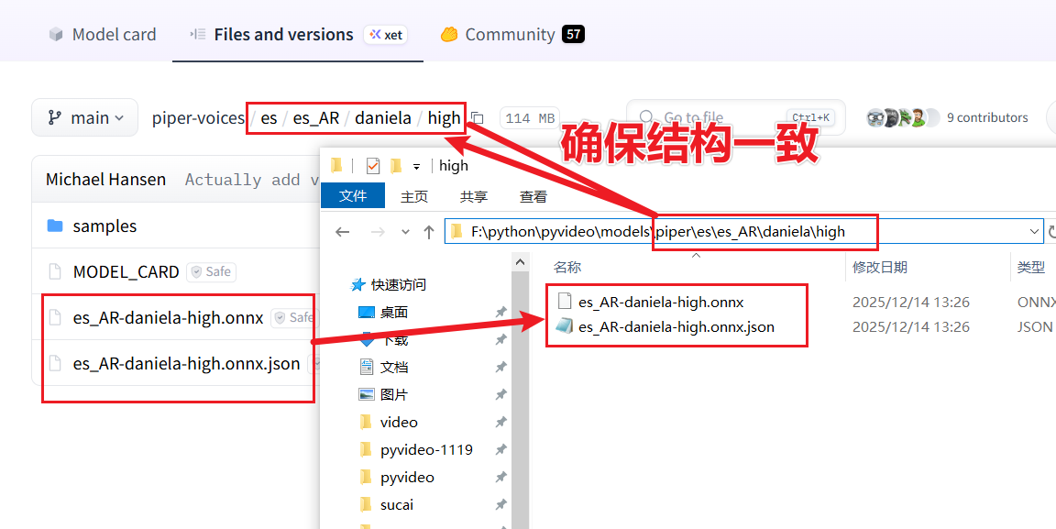This screenshot has width=1056, height=529.
Task: Open the Community tab
Action: [x=511, y=35]
